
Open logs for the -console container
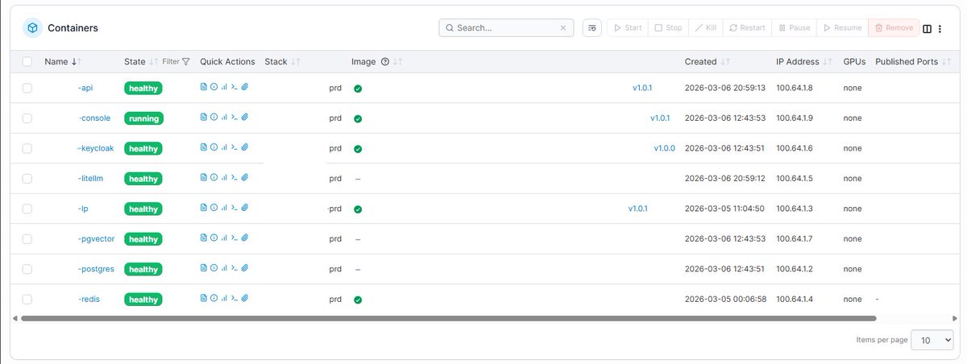(x=204, y=118)
